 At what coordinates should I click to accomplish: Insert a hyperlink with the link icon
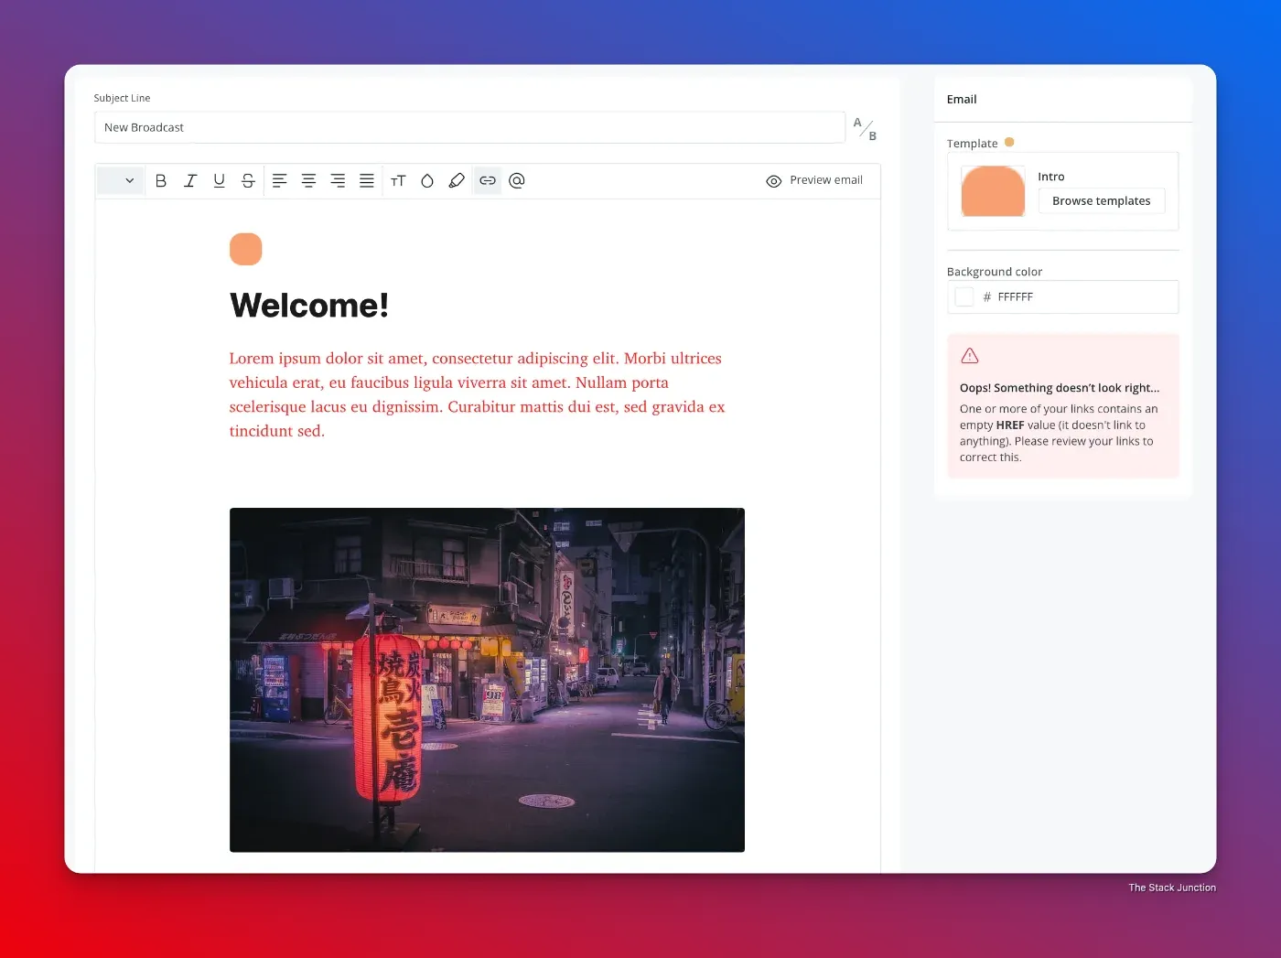tap(487, 180)
